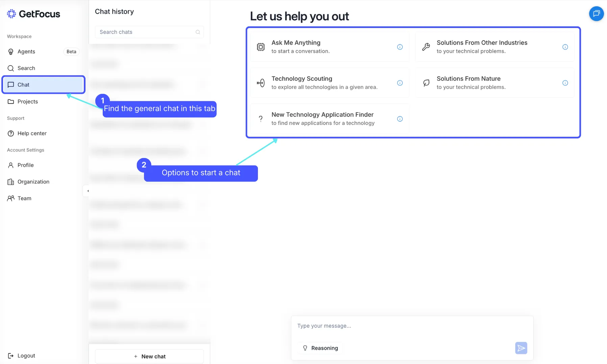Click the search icon in Search chats
The width and height of the screenshot is (607, 364).
(198, 32)
